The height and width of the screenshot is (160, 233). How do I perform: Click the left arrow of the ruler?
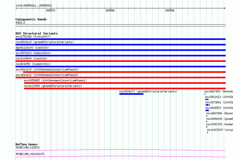16,8
